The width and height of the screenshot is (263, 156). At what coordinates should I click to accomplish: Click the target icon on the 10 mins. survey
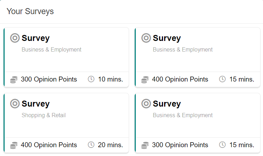(15, 38)
